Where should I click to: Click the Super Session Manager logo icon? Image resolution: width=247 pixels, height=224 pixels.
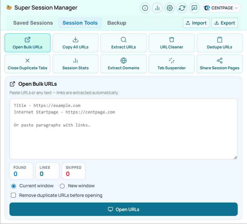pos(9,7)
